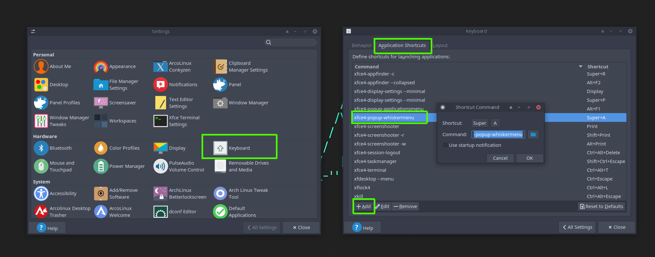Select xfce4-appfinder -c row
655x257 pixels.
point(489,74)
